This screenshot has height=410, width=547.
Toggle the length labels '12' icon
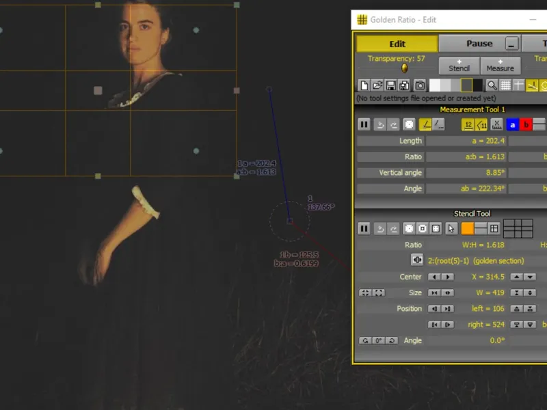click(468, 124)
